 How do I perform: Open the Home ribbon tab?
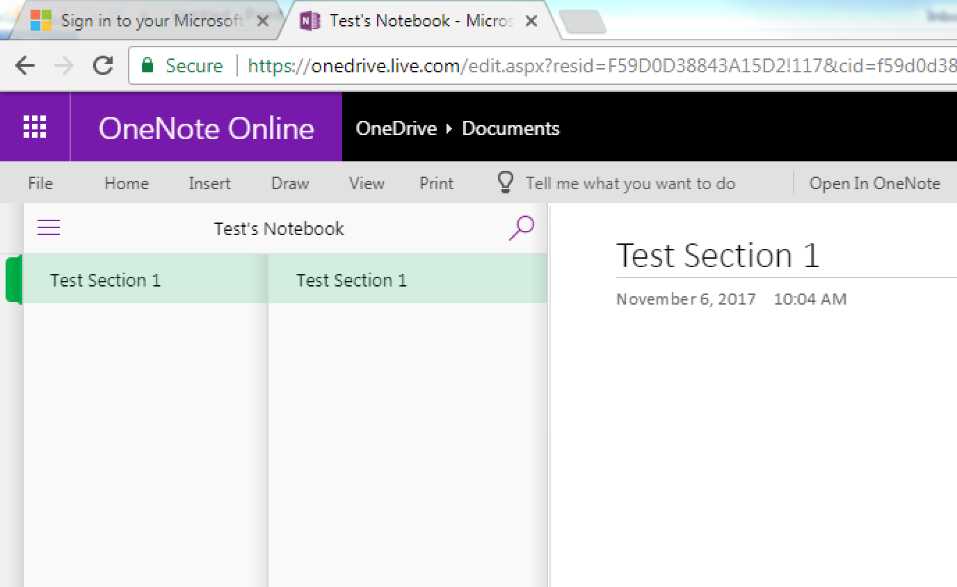click(127, 183)
